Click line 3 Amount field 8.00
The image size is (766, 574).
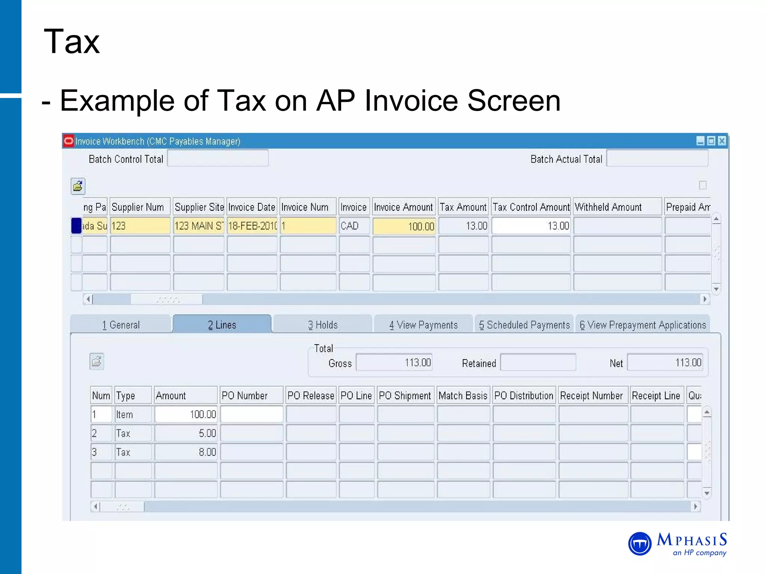click(186, 452)
